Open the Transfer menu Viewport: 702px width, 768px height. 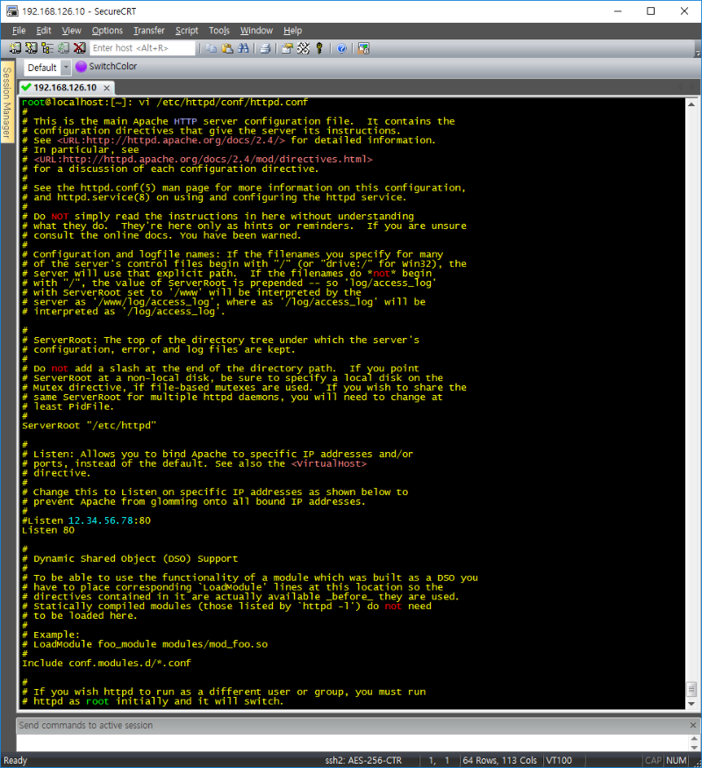(x=148, y=31)
